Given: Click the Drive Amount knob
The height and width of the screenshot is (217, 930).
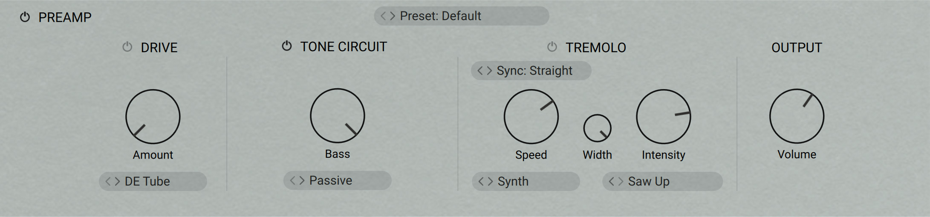Looking at the screenshot, I should pos(153,116).
